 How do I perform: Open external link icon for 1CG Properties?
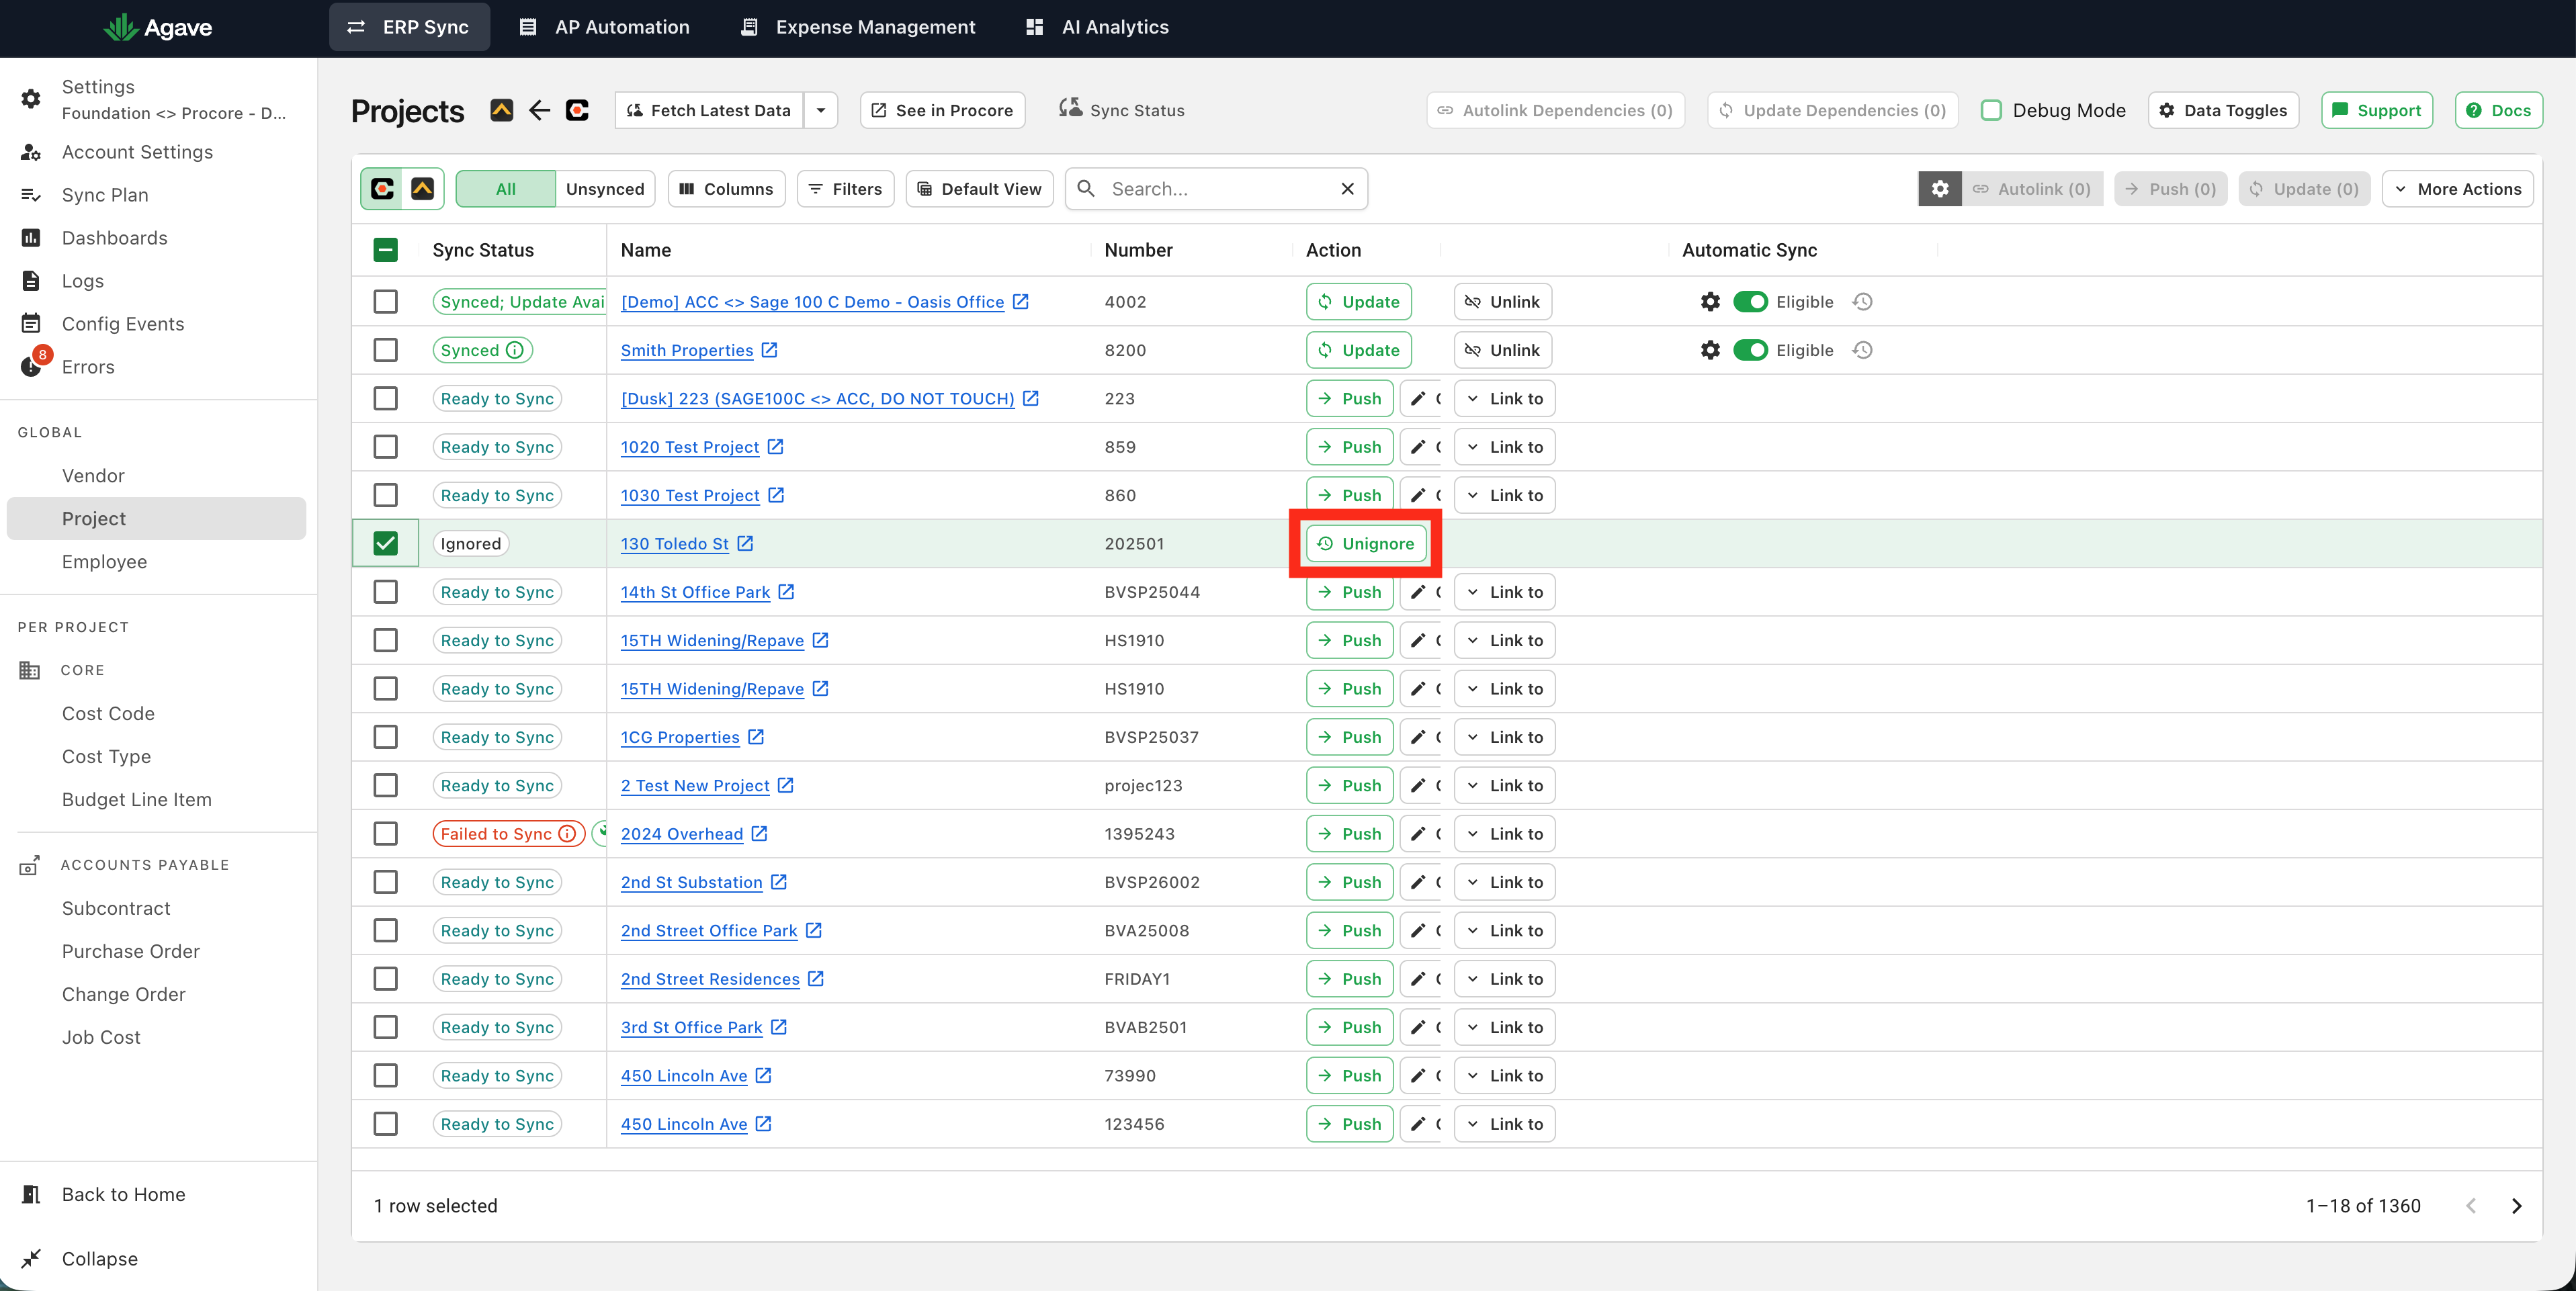(x=756, y=737)
